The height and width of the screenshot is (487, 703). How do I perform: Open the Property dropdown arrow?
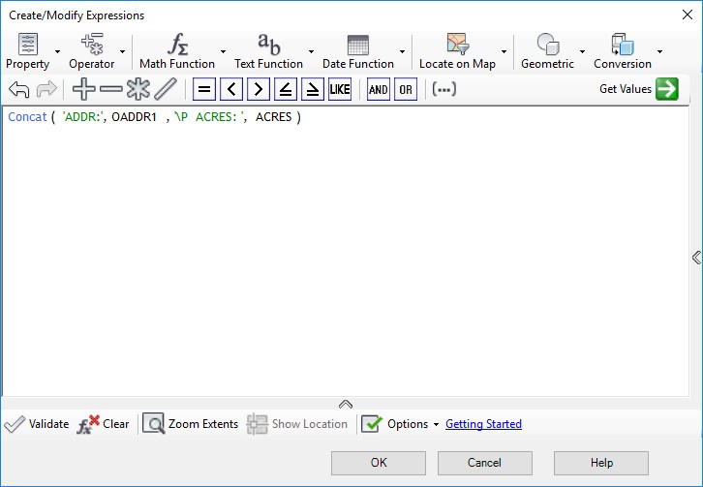tap(57, 51)
